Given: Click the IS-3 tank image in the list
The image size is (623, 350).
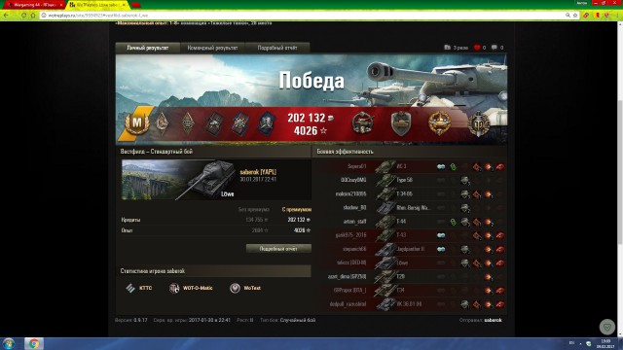Looking at the screenshot, I should pyautogui.click(x=385, y=166).
